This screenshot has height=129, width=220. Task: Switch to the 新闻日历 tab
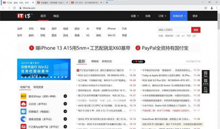coord(107,61)
